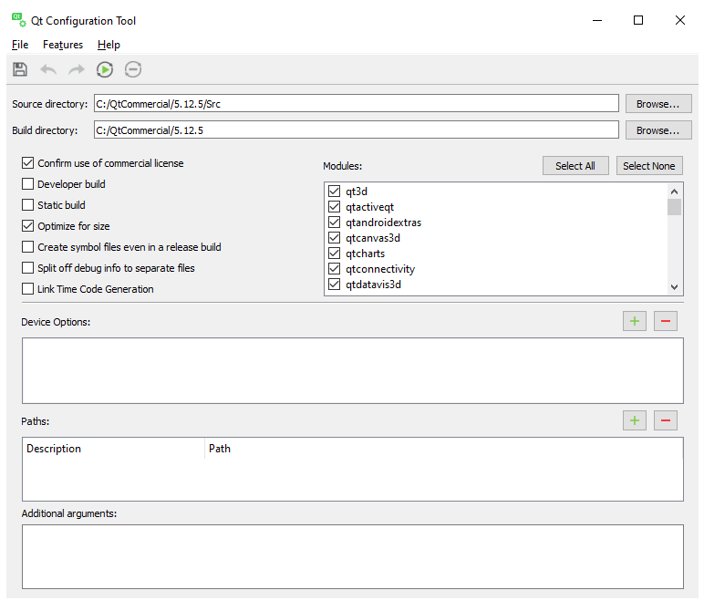
Task: Click the Path column header in Paths
Action: point(444,449)
